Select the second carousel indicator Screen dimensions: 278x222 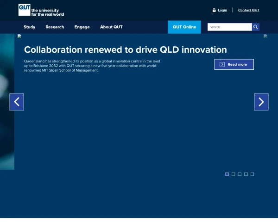(234, 174)
